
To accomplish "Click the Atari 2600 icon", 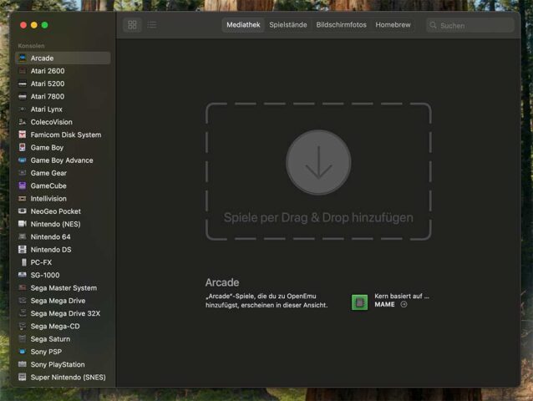I will coord(23,71).
